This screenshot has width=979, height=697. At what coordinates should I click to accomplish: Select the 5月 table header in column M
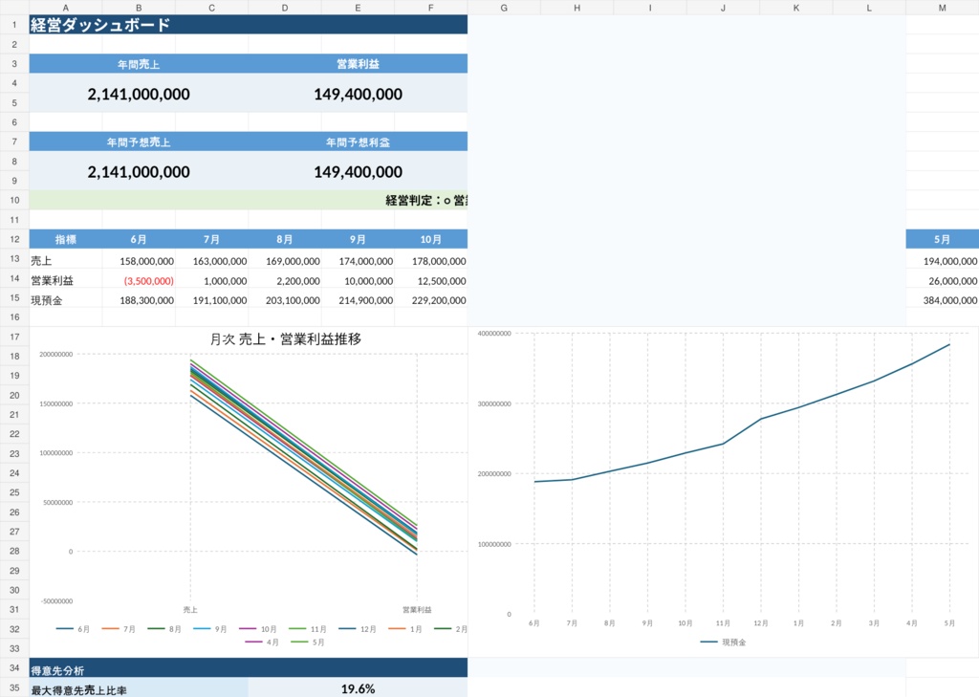coord(942,239)
